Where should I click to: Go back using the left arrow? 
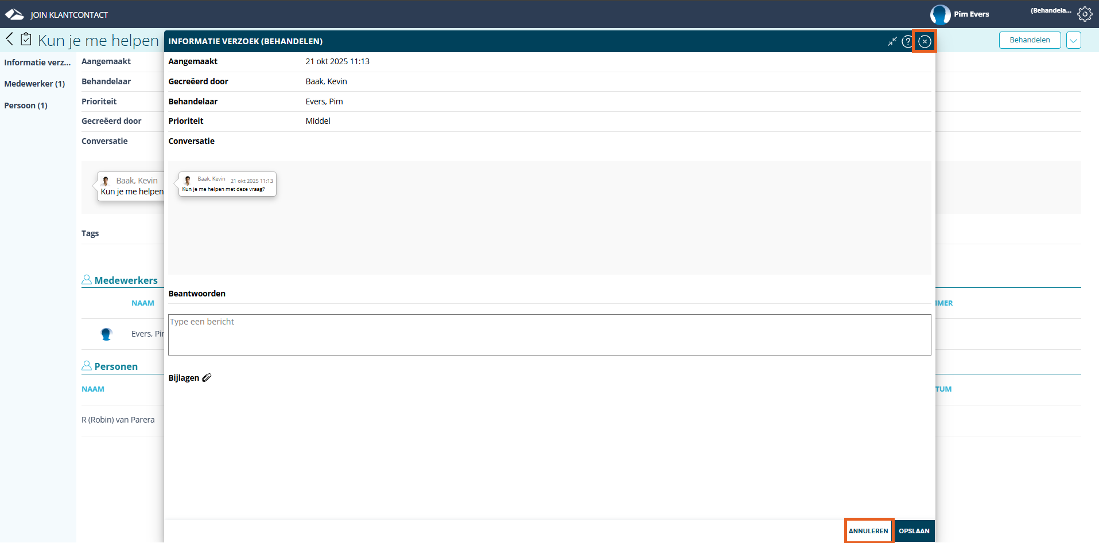tap(9, 40)
